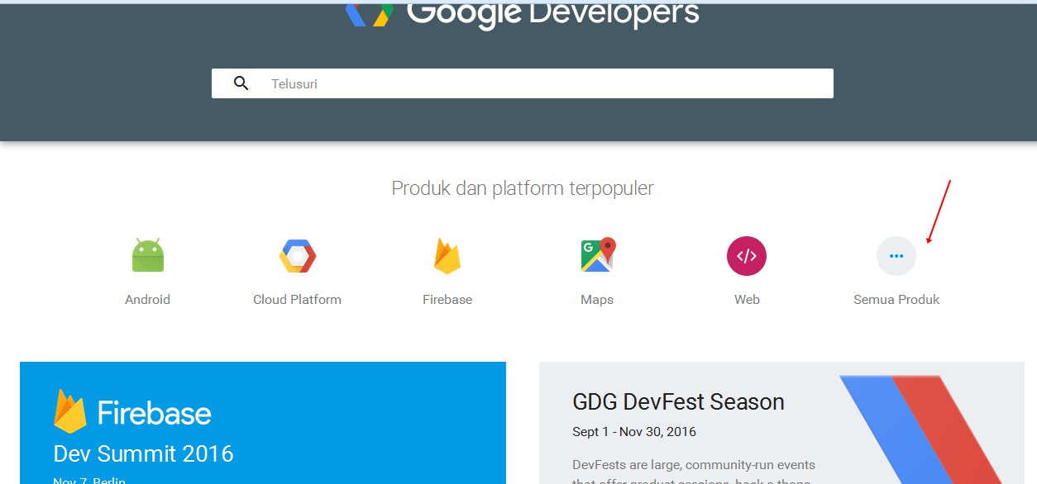This screenshot has width=1037, height=484.
Task: Open the Cloud Platform label link
Action: point(298,300)
